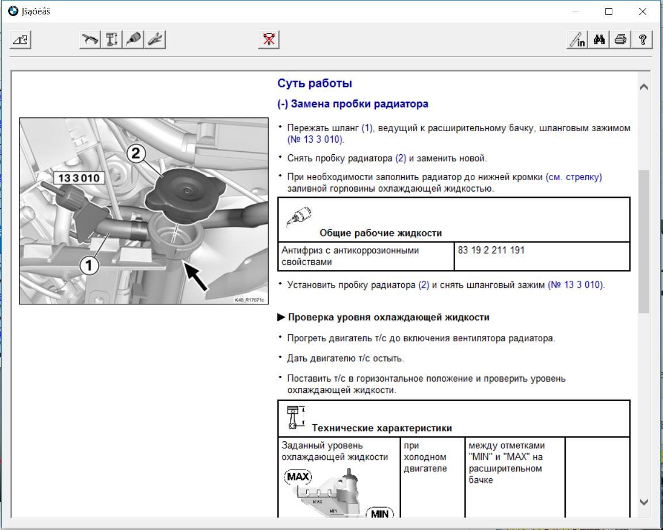Screen dimensions: 663x530
Task: Click the operating fluids tube icon
Action: tap(133, 40)
